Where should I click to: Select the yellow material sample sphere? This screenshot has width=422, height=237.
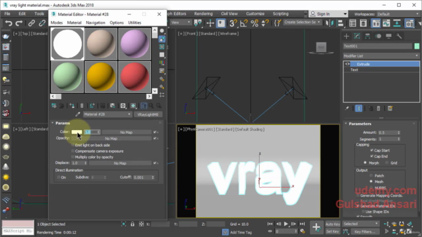pyautogui.click(x=101, y=76)
